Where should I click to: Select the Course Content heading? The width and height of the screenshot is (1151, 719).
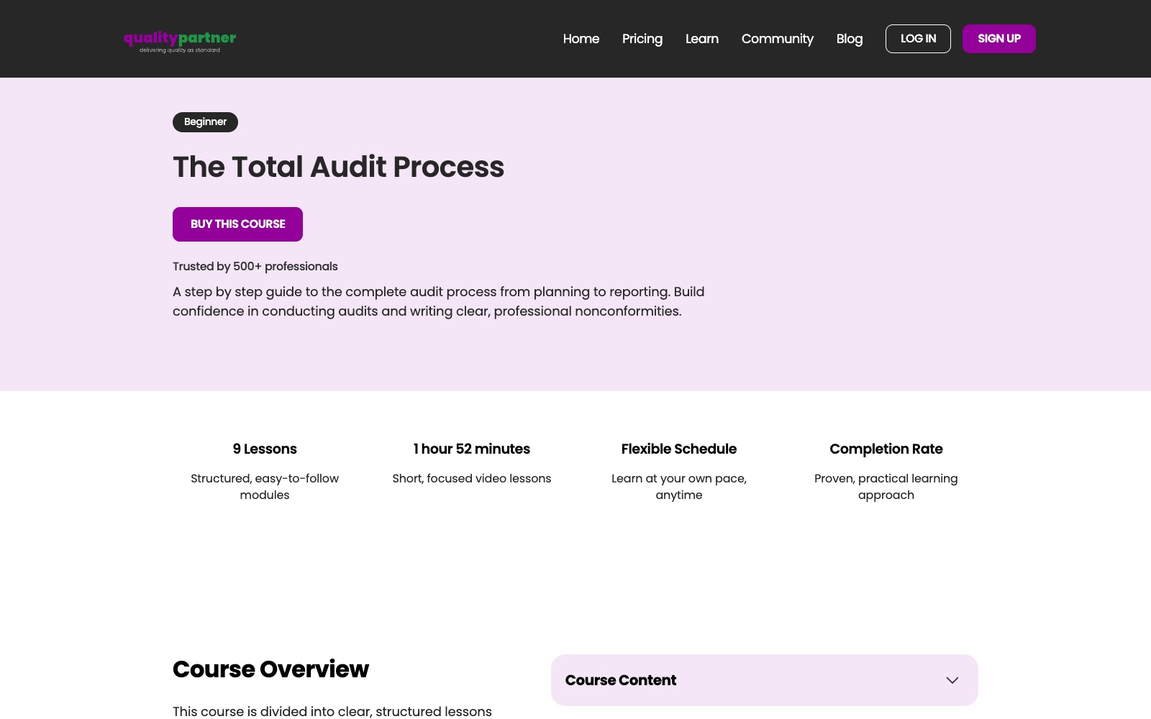pyautogui.click(x=621, y=680)
